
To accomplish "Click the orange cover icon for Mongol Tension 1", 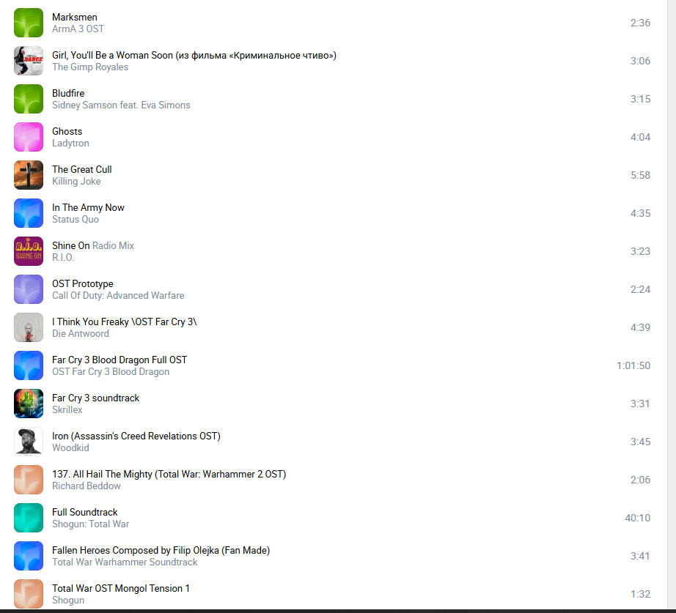I will point(29,594).
